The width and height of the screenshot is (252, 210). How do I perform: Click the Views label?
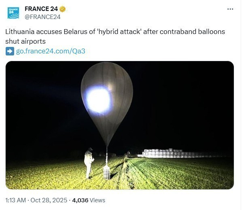tap(97, 200)
